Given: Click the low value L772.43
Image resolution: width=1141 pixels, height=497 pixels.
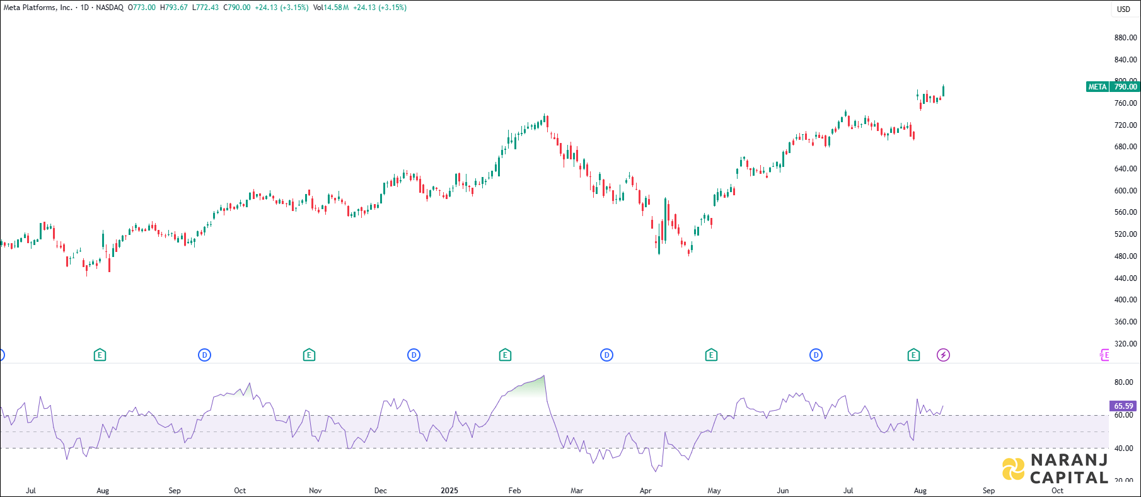Looking at the screenshot, I should [x=206, y=8].
